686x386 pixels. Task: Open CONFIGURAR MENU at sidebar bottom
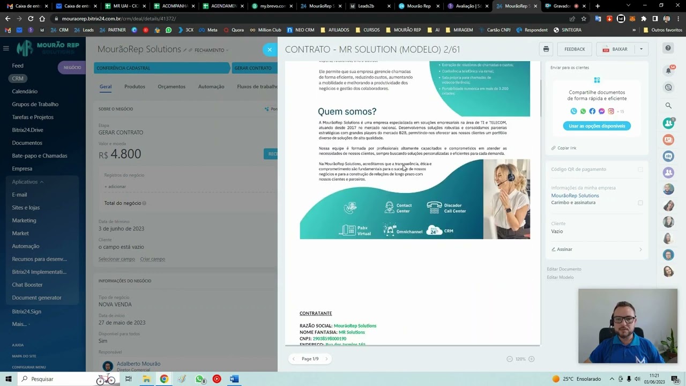pos(29,367)
